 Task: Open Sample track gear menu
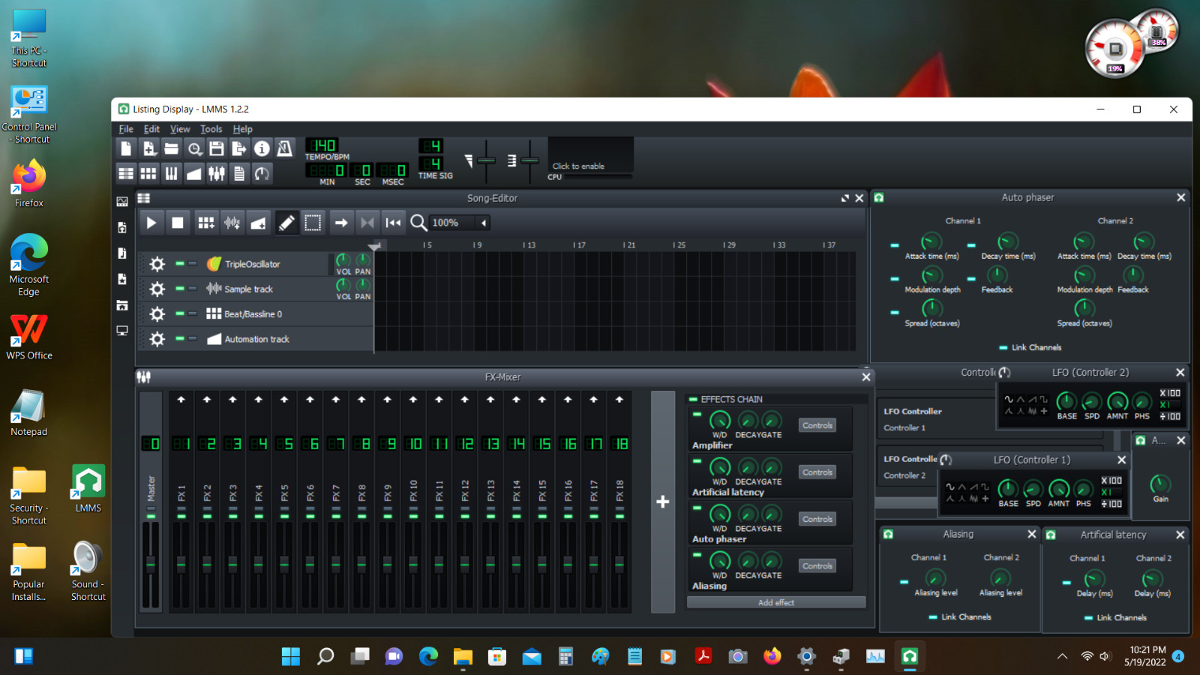pos(157,289)
